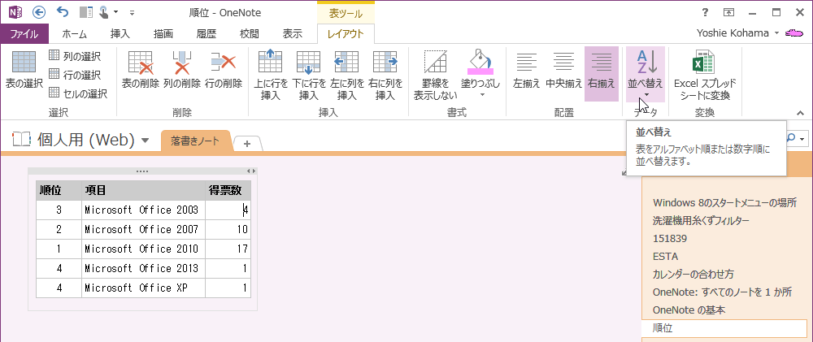Insert a column right with 右に列を挿入
Screen dimensions: 813x342
click(385, 75)
